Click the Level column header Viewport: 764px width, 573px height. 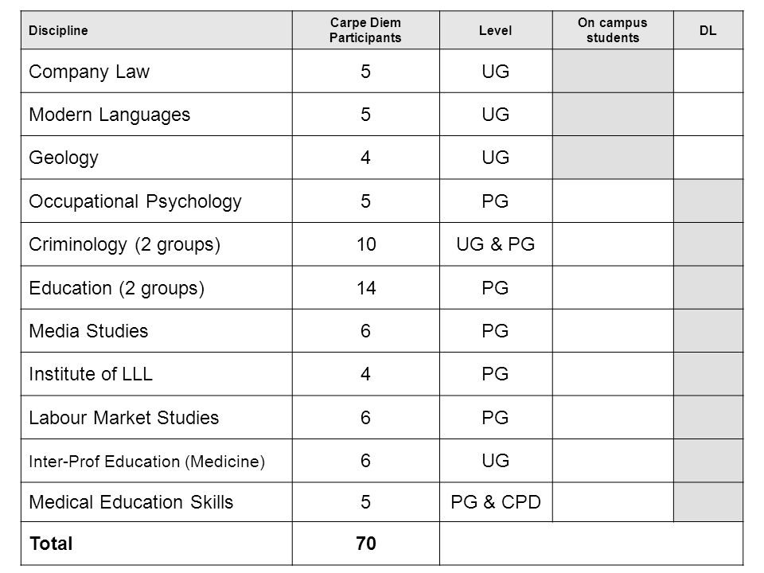coord(496,30)
